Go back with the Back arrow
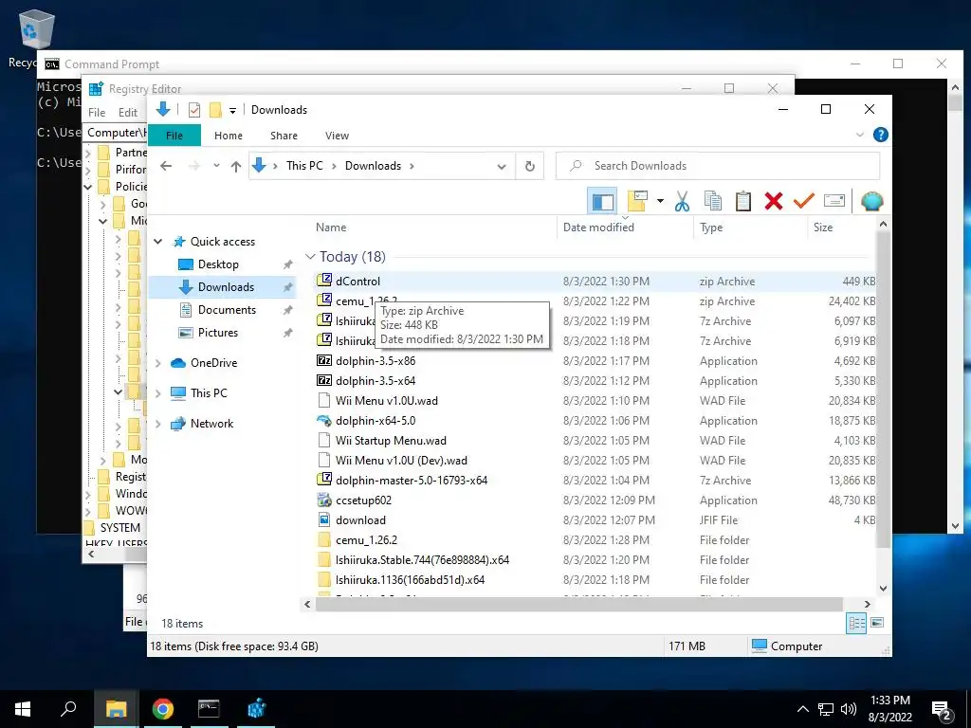971x728 pixels. 165,166
